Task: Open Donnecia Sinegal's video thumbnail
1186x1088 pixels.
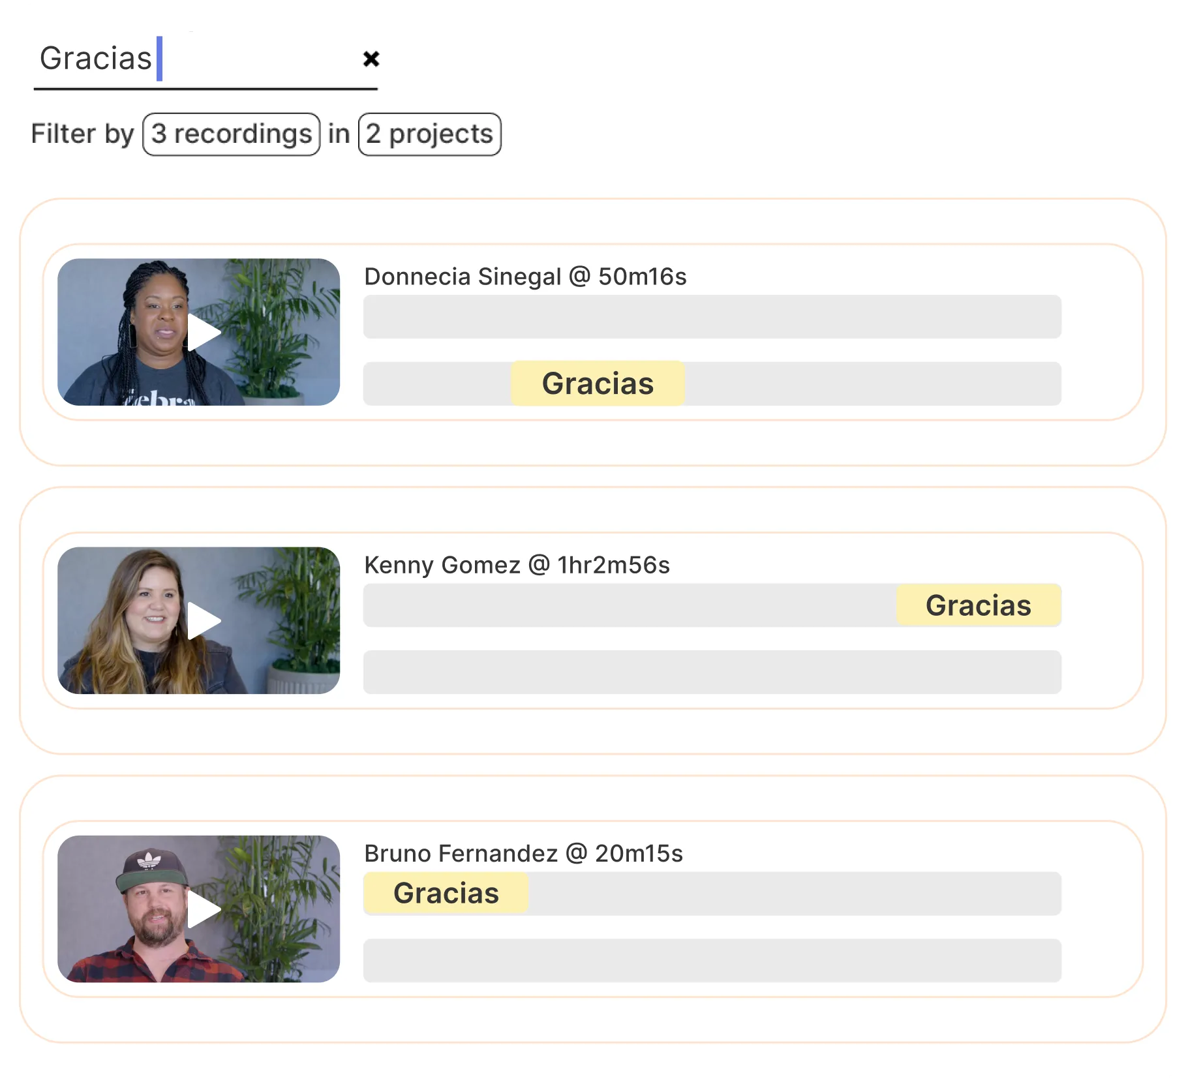Action: point(198,332)
